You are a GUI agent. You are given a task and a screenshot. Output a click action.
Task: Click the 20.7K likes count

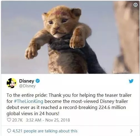pyautogui.click(x=17, y=120)
